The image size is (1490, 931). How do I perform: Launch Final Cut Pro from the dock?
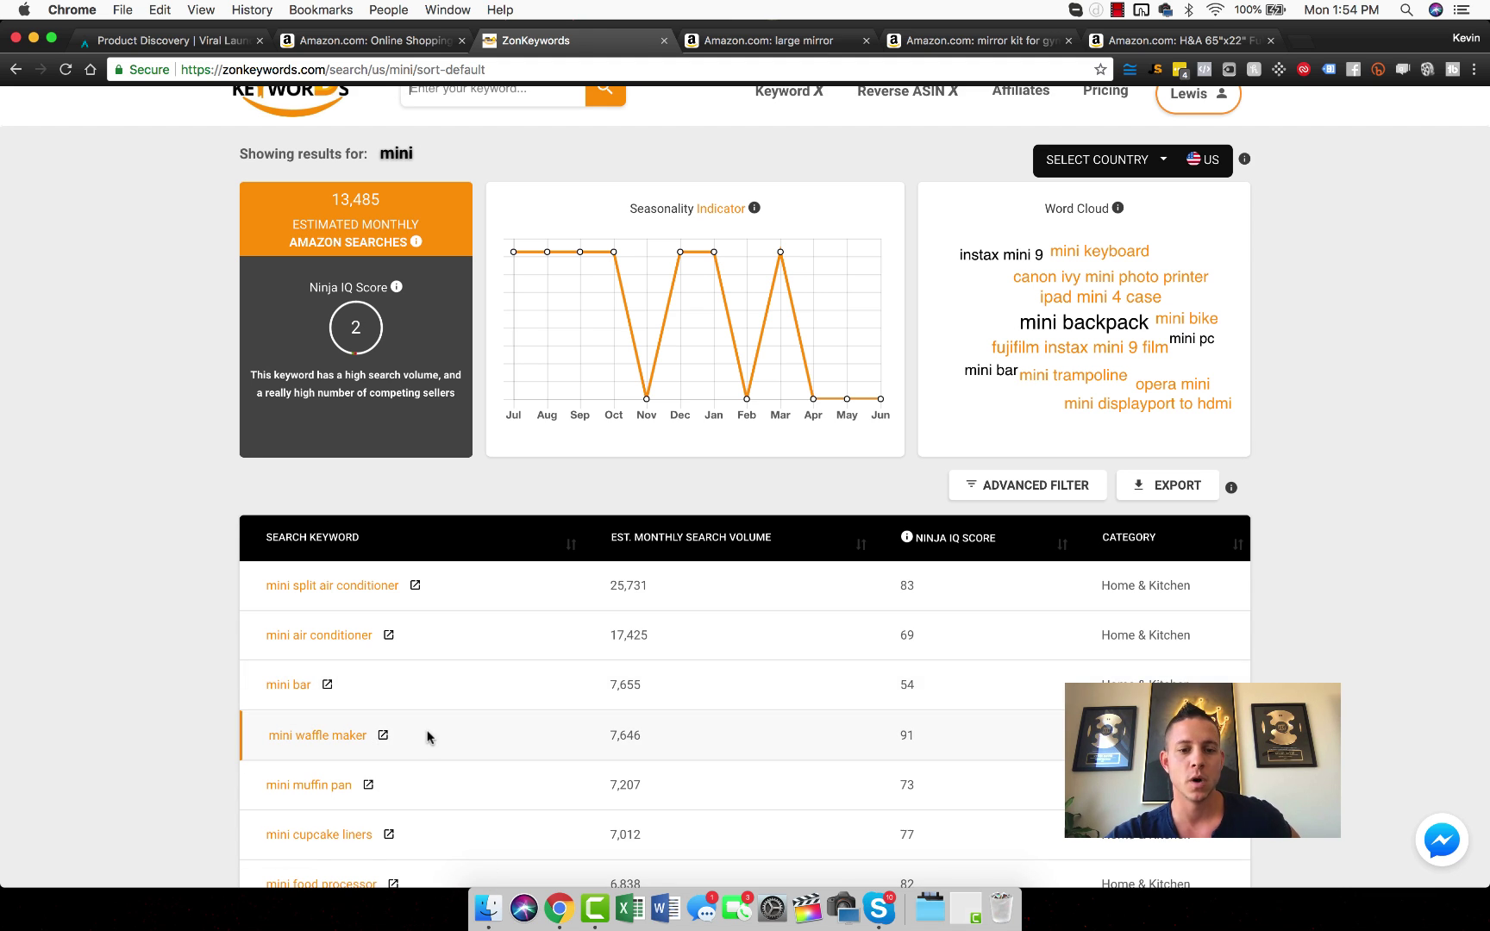click(808, 908)
